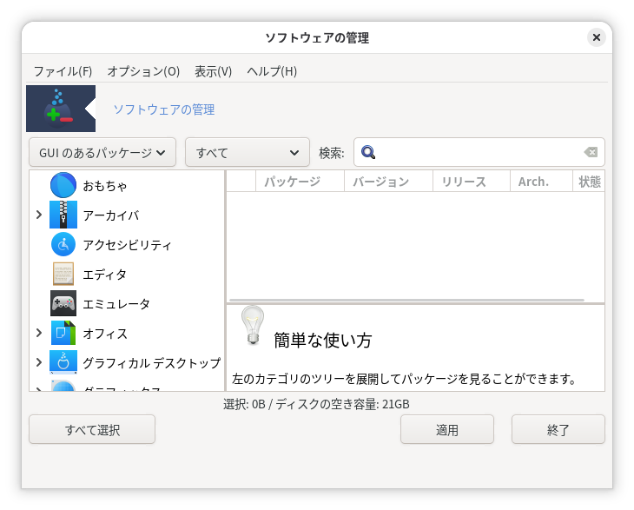
Task: Select the アーカイバ category label
Action: [x=111, y=215]
